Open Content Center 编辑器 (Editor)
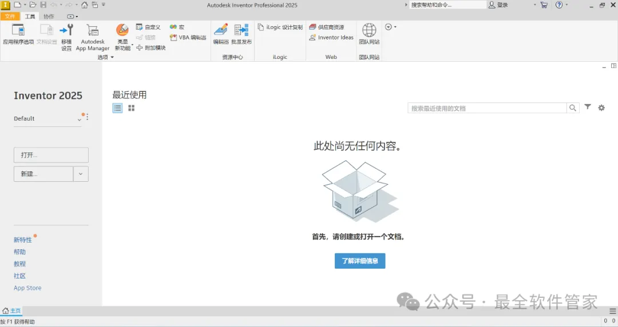Screen dimensions: 618x327 [x=221, y=34]
